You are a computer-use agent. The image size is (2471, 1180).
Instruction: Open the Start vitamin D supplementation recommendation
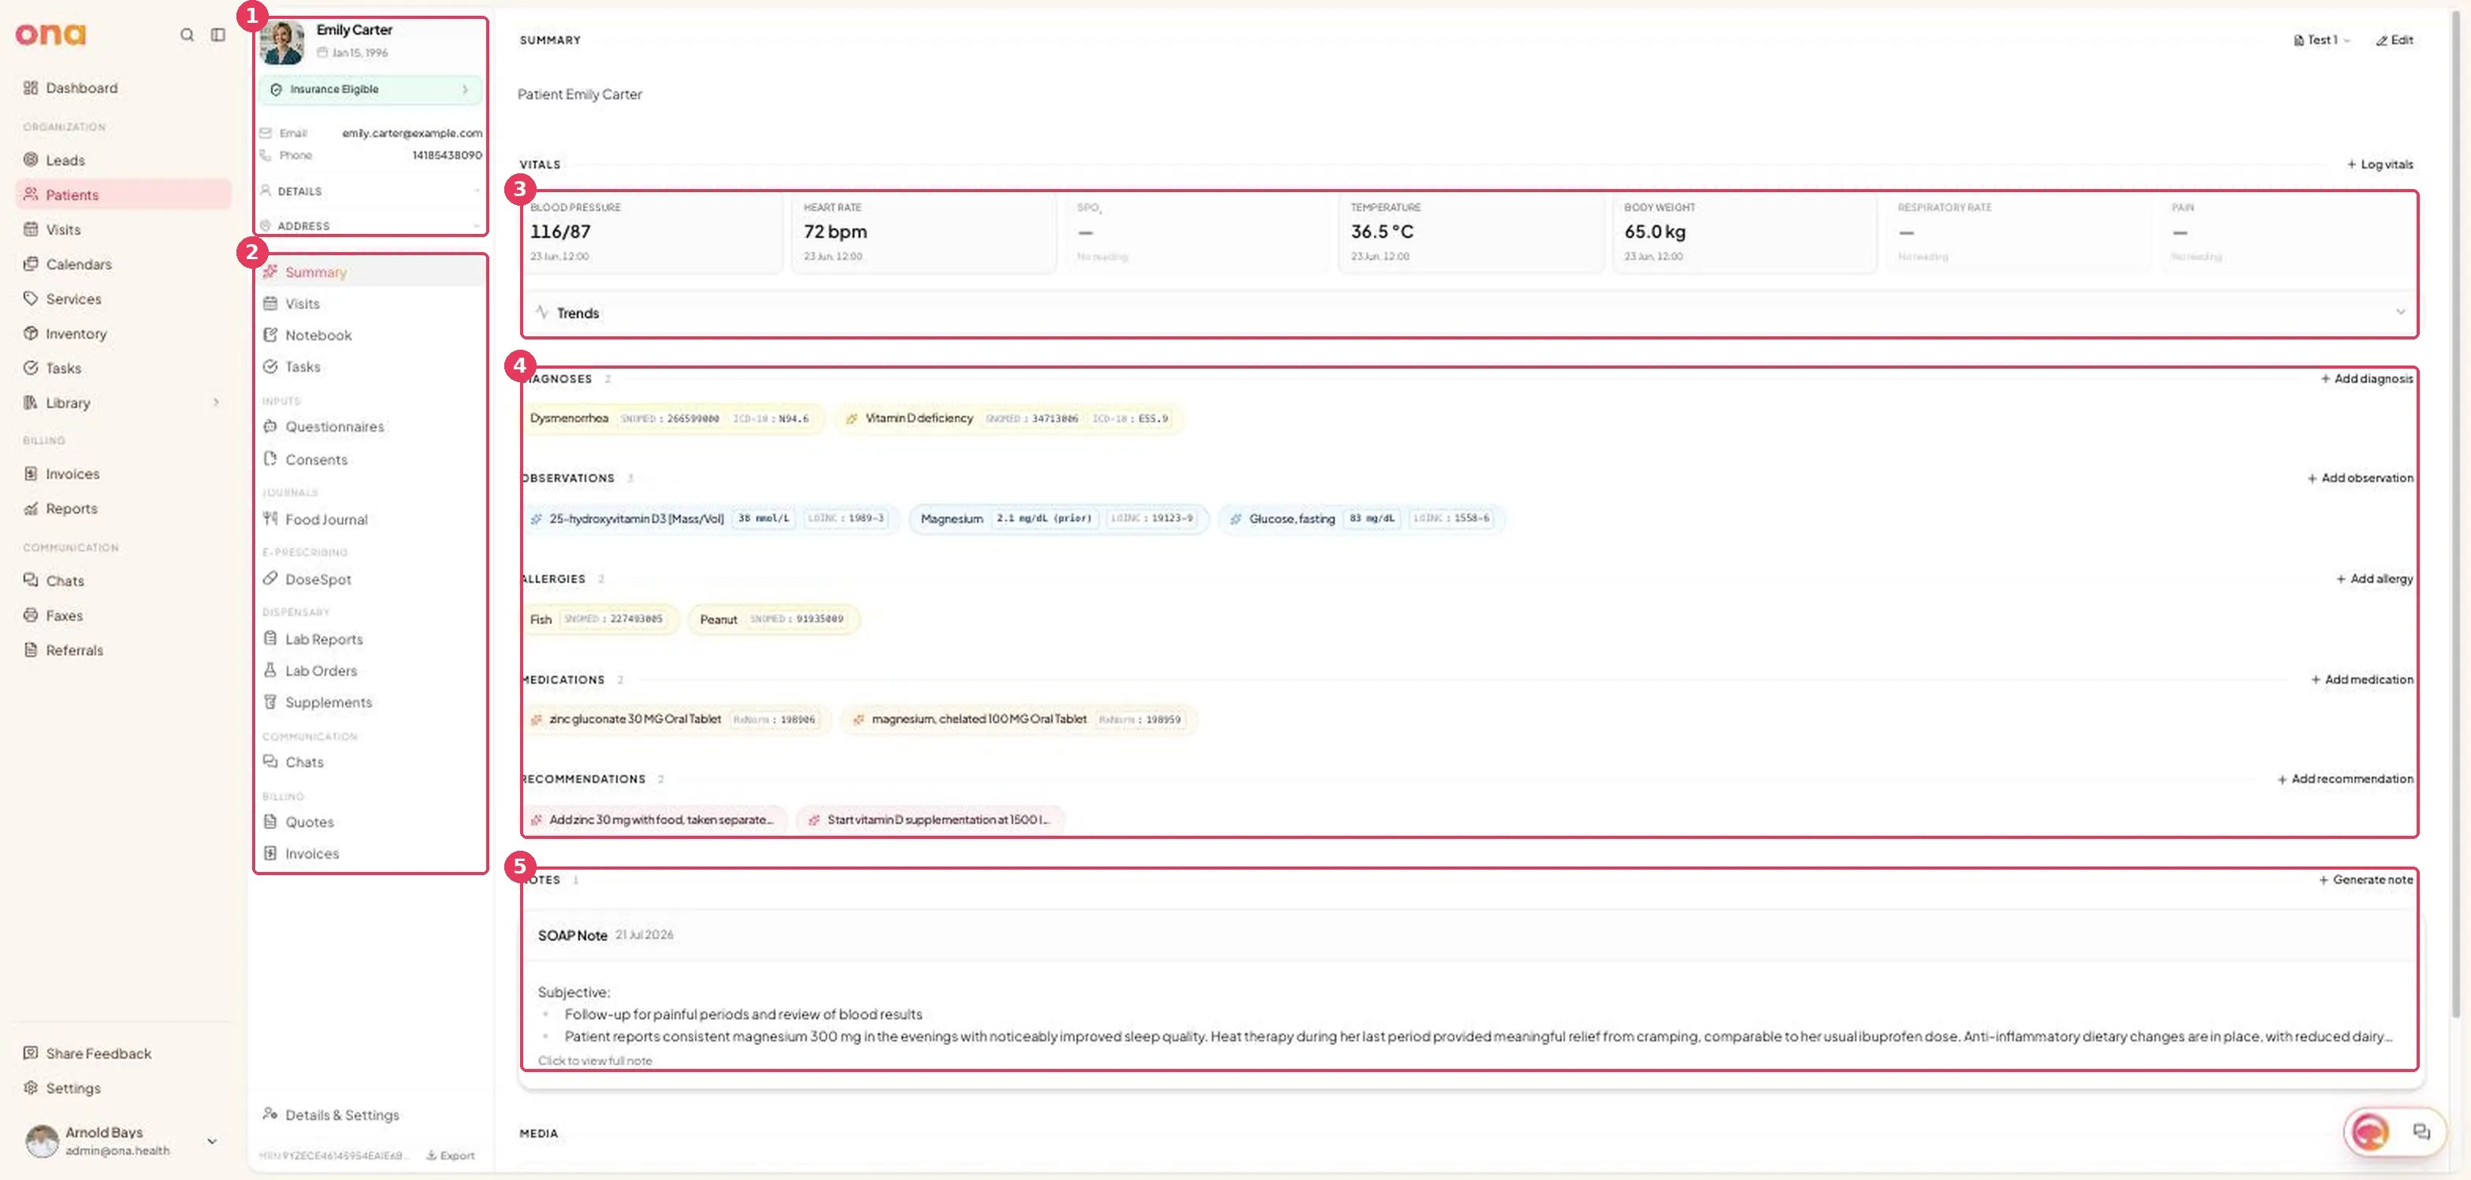931,819
